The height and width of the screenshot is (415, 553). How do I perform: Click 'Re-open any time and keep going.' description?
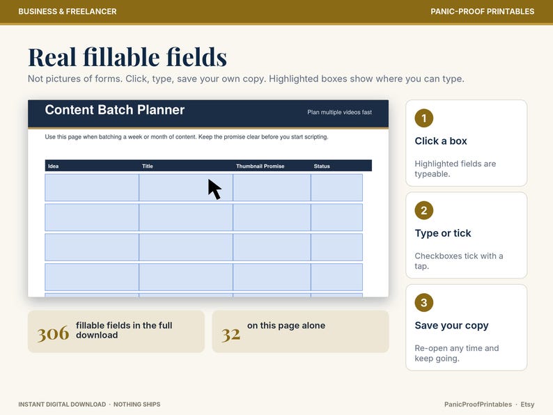coord(457,353)
